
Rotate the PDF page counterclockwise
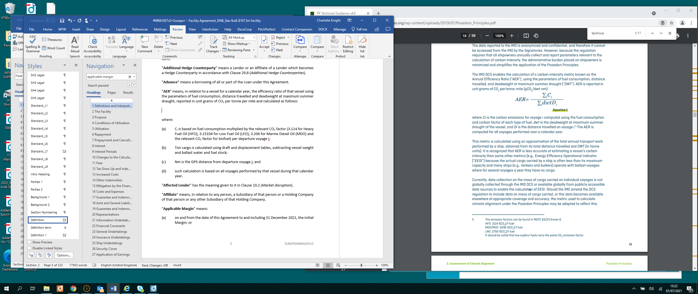click(x=536, y=36)
